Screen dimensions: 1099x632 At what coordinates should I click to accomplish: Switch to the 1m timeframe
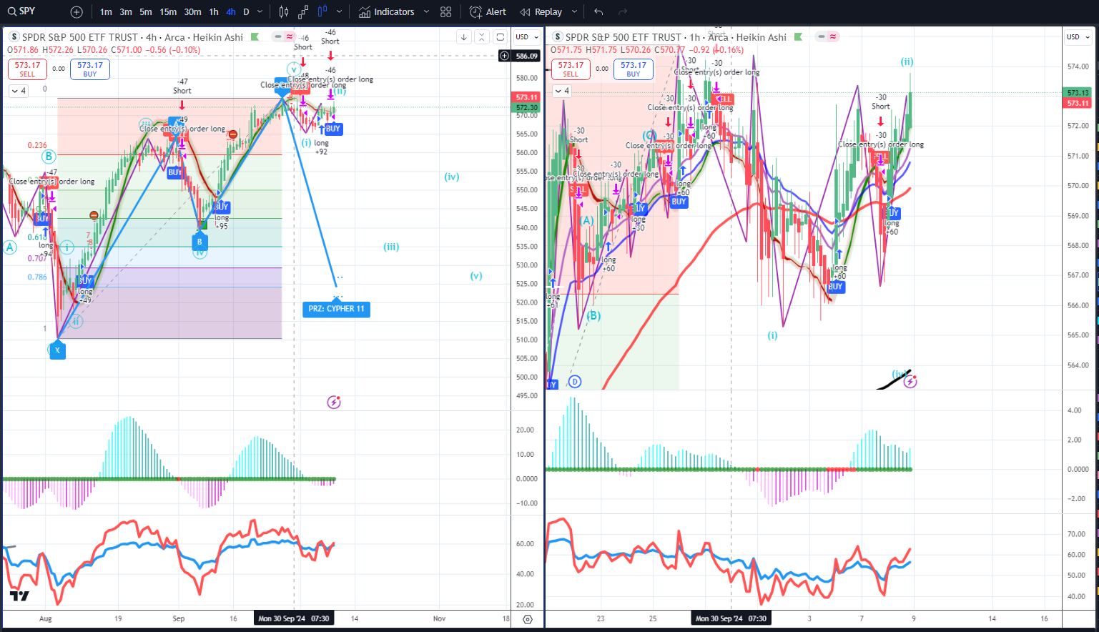pyautogui.click(x=106, y=12)
